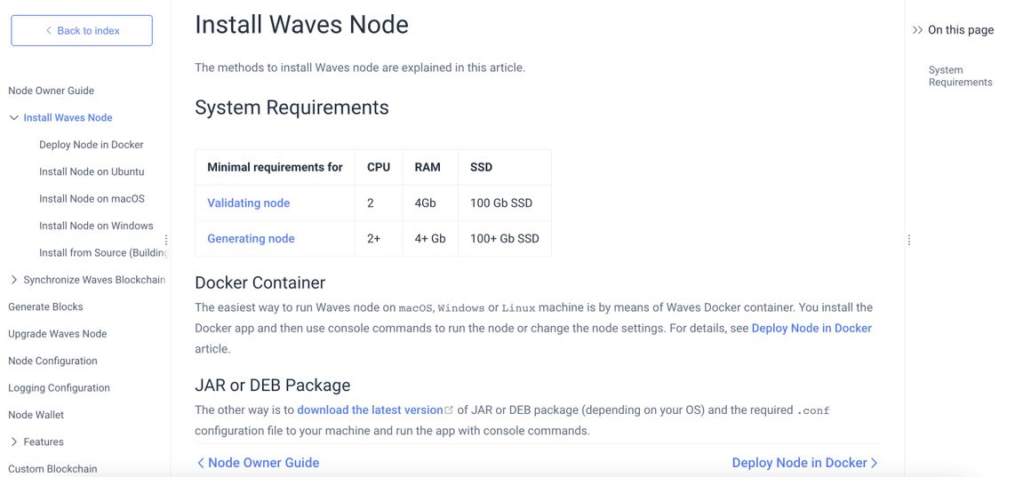Open Install Node on Windows page

tap(96, 226)
